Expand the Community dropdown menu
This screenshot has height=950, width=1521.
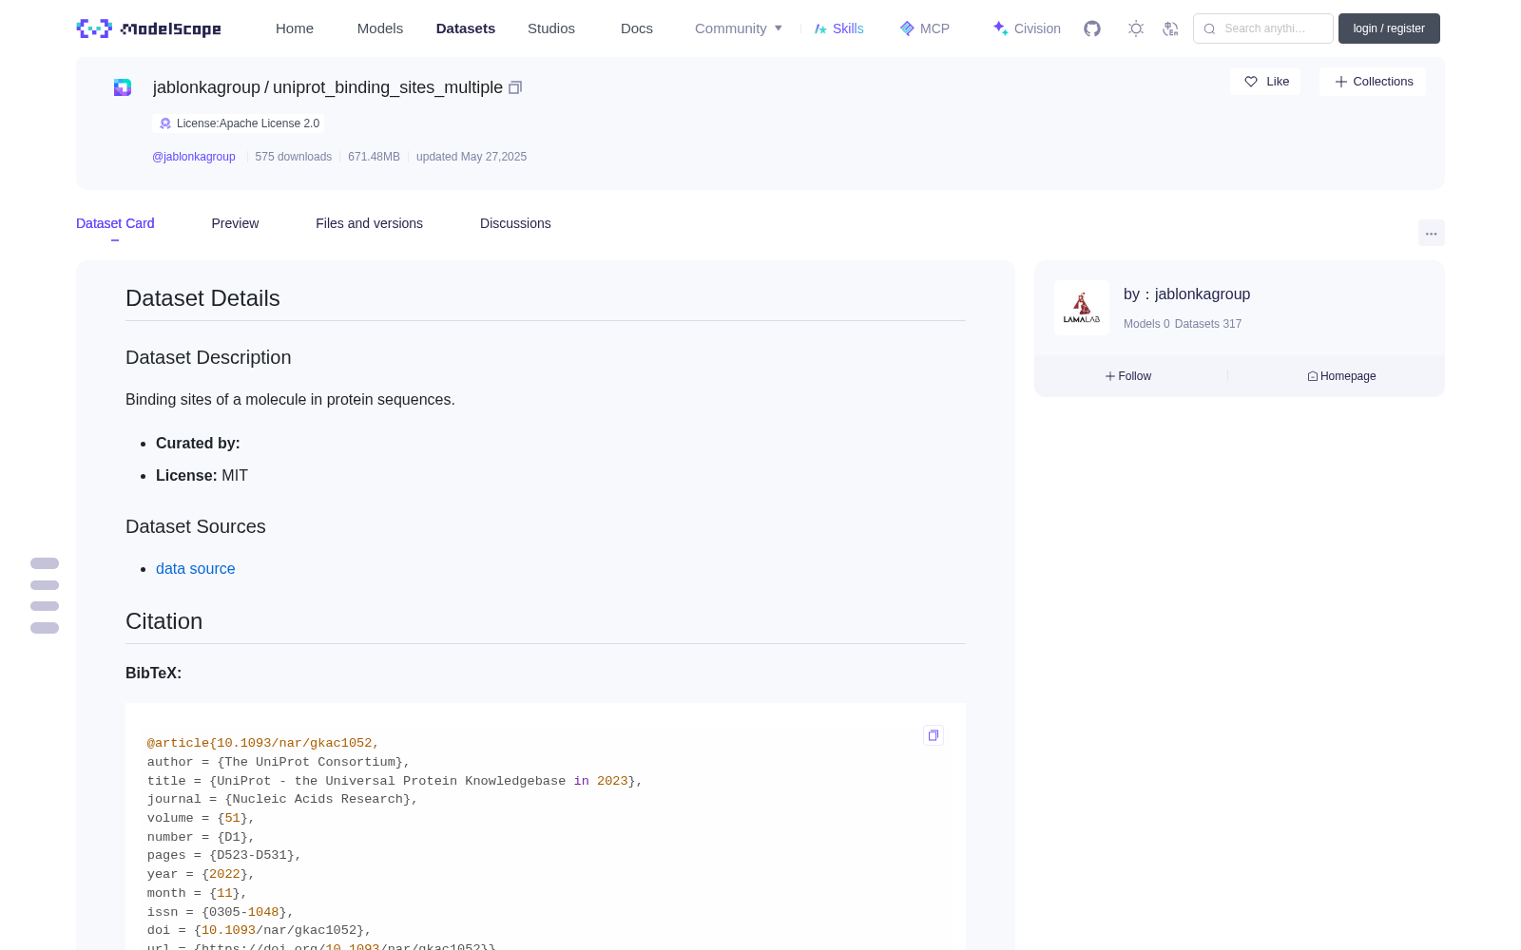[x=739, y=28]
